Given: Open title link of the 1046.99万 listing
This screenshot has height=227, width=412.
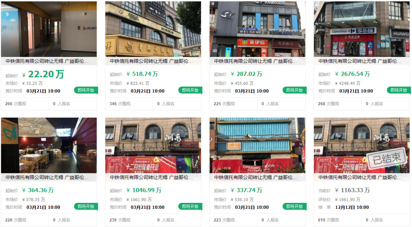Looking at the screenshot, I should [151, 177].
